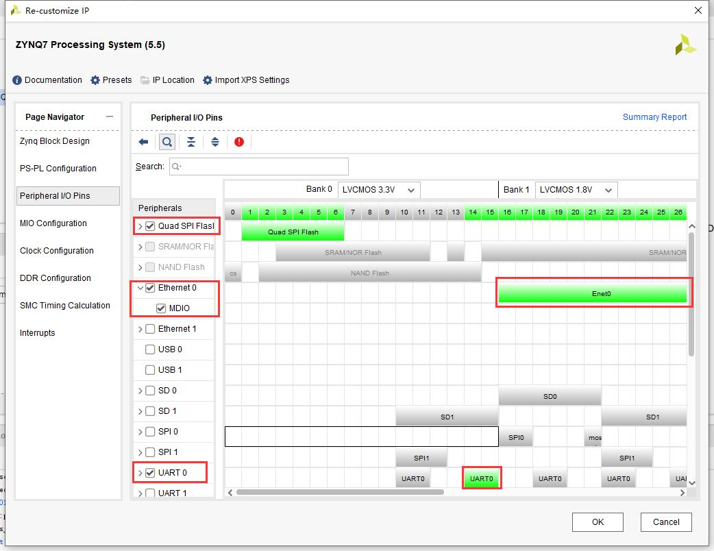Uncheck the Ethernet 0 checkbox

[150, 288]
